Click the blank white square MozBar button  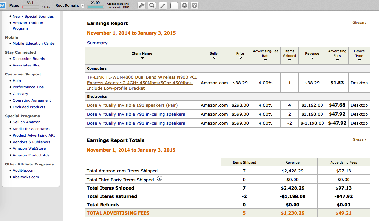coord(174,5)
